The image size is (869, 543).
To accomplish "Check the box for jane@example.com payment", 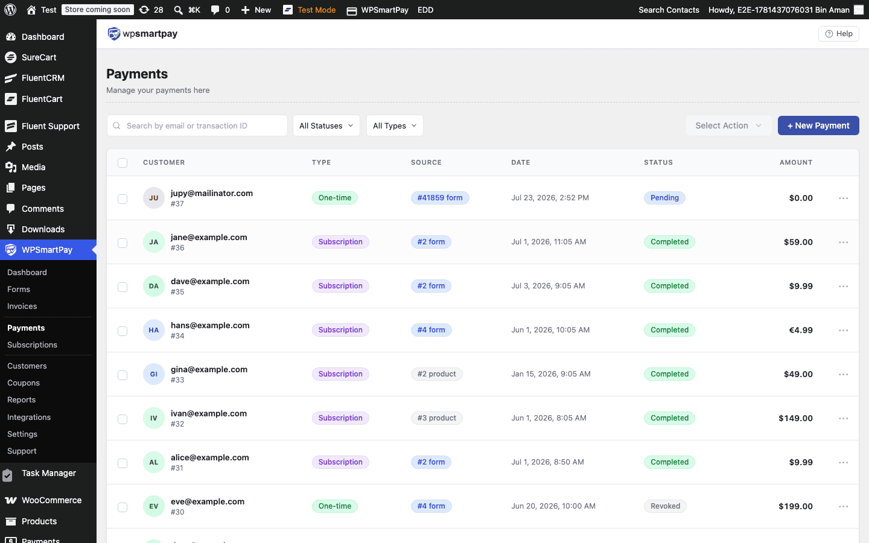I will (x=123, y=243).
